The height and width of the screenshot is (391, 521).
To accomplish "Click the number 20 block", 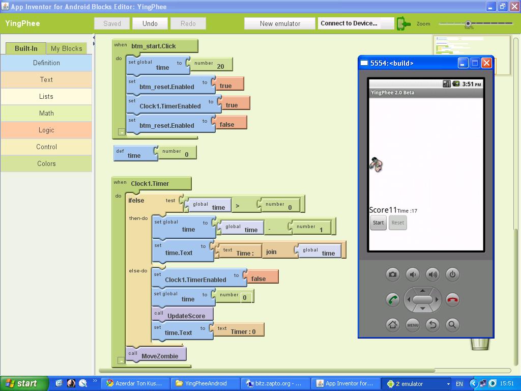I will click(212, 65).
